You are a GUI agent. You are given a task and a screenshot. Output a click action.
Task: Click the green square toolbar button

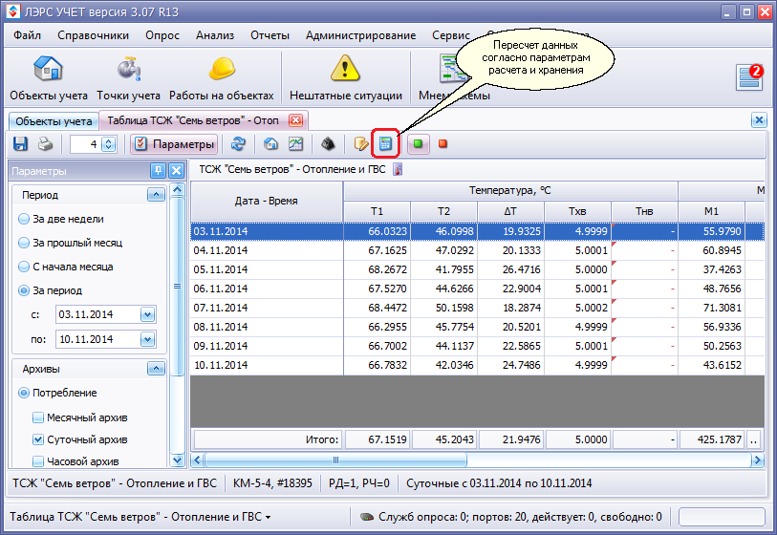point(419,144)
